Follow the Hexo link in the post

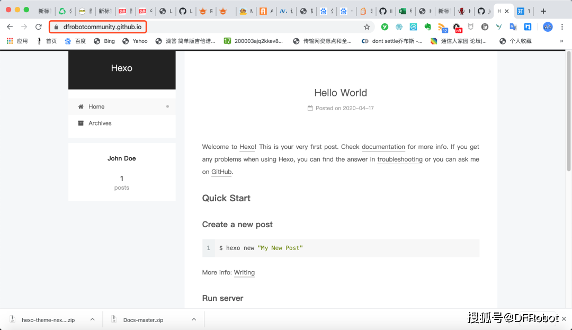(x=247, y=147)
